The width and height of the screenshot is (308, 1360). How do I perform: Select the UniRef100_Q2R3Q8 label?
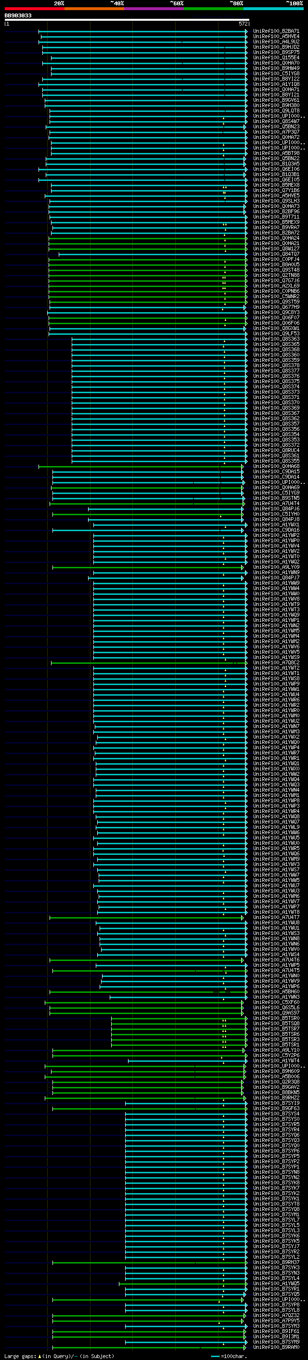pyautogui.click(x=276, y=1081)
